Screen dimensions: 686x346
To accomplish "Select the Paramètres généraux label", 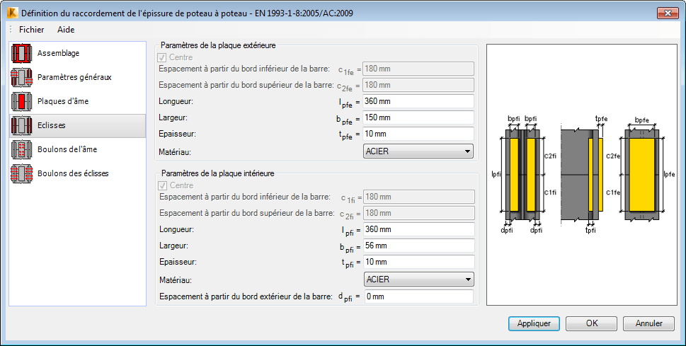I will click(x=74, y=77).
